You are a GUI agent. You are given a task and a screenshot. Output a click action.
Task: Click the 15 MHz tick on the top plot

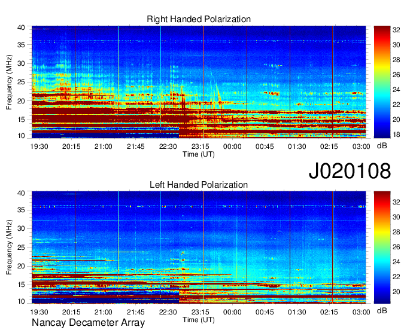(x=21, y=120)
